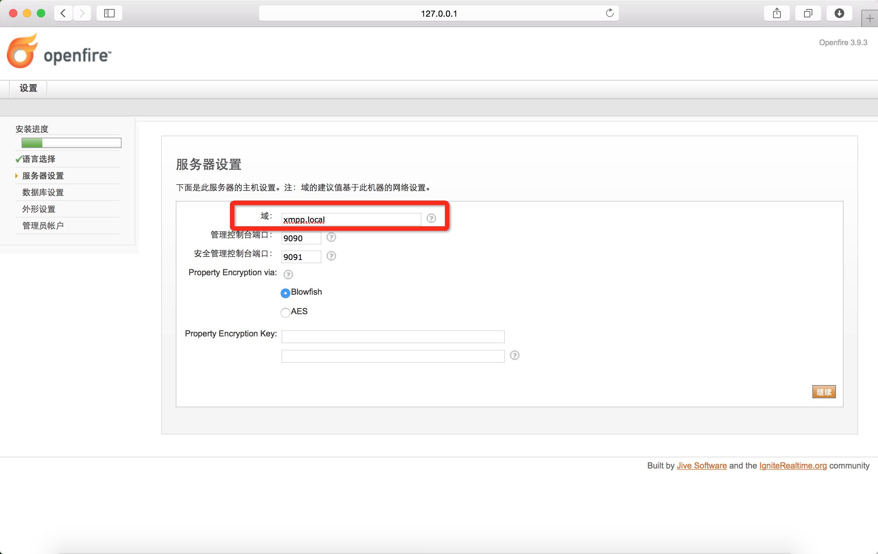Click the first Property Encryption Key field

393,336
